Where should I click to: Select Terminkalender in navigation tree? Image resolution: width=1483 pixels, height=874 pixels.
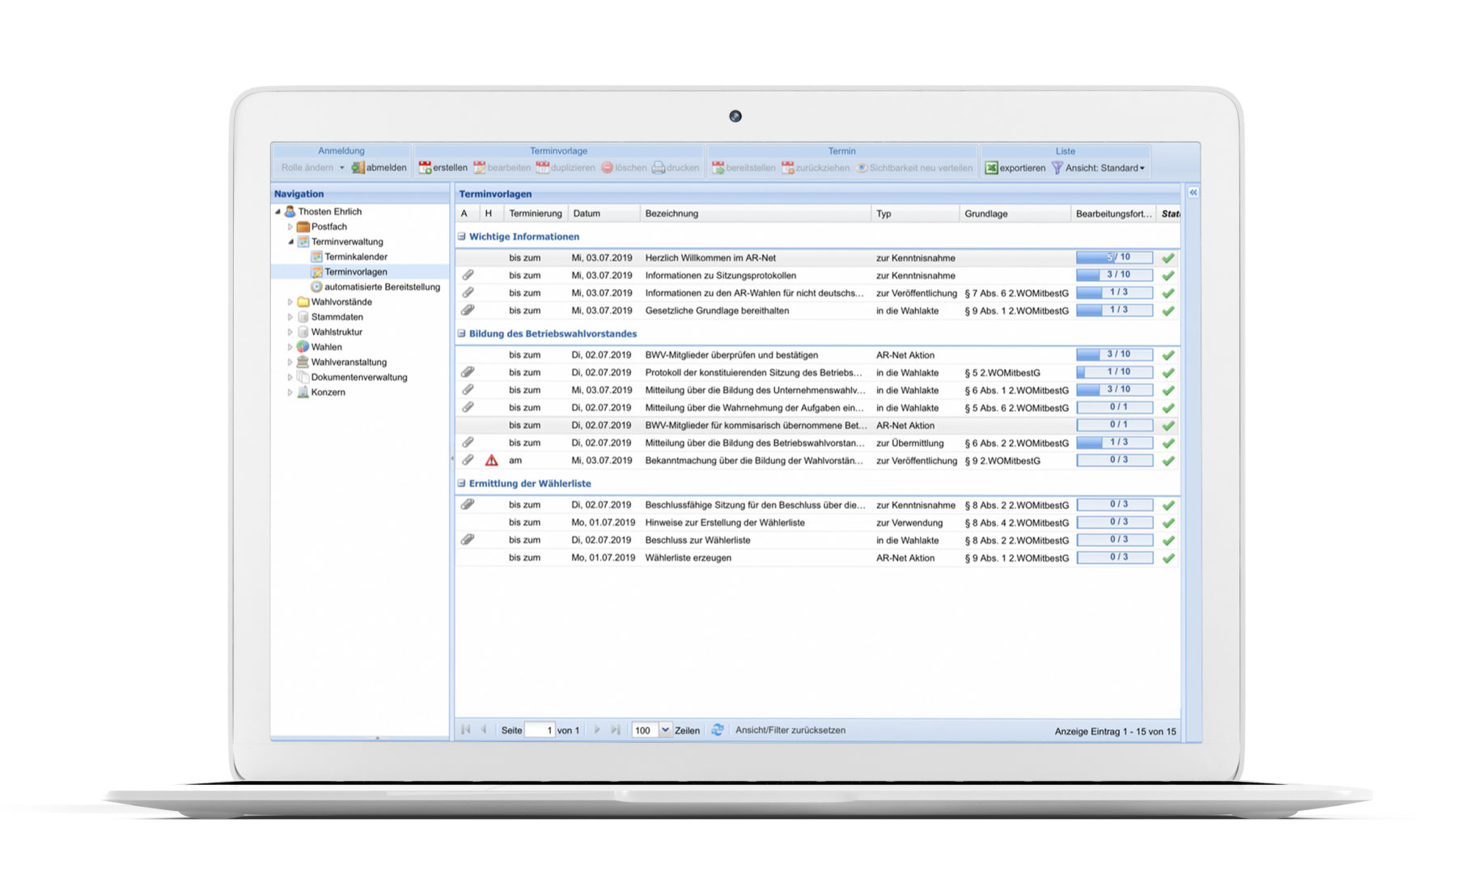[x=356, y=257]
